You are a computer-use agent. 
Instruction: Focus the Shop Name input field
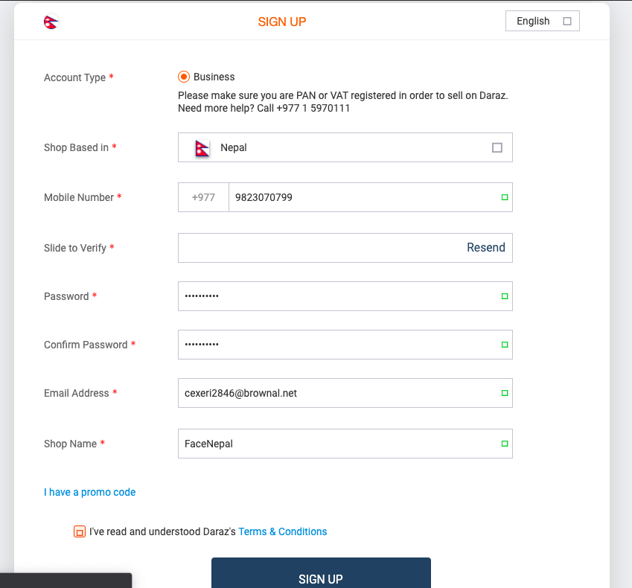click(345, 444)
